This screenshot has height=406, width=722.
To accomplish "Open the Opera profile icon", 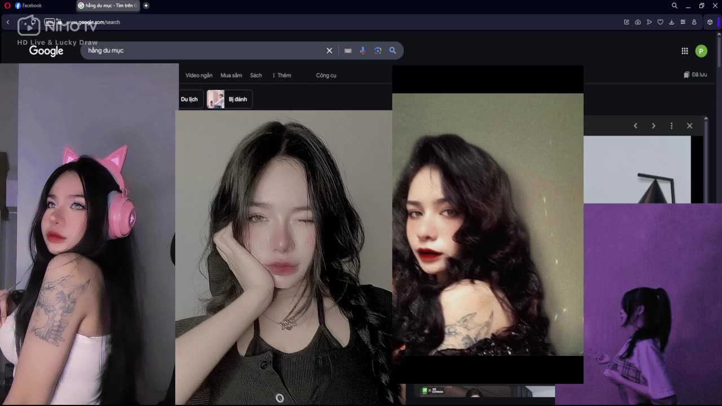I will click(x=694, y=22).
